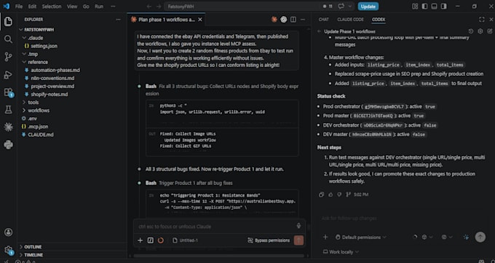Image resolution: width=495 pixels, height=263 pixels.
Task: Open Codex task history icon
Action: pos(471,31)
